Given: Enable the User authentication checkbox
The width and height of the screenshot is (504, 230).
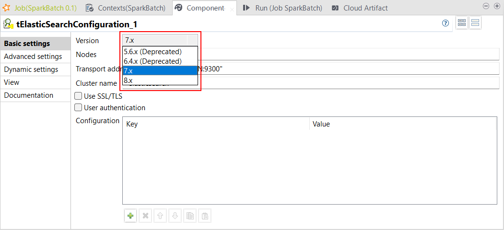Looking at the screenshot, I should 78,108.
